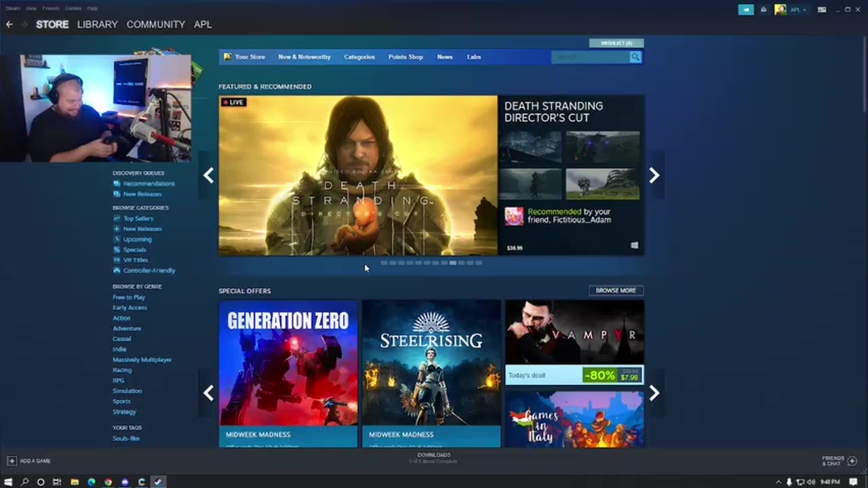Go back with the Steam back arrow
The image size is (868, 488).
click(x=9, y=24)
